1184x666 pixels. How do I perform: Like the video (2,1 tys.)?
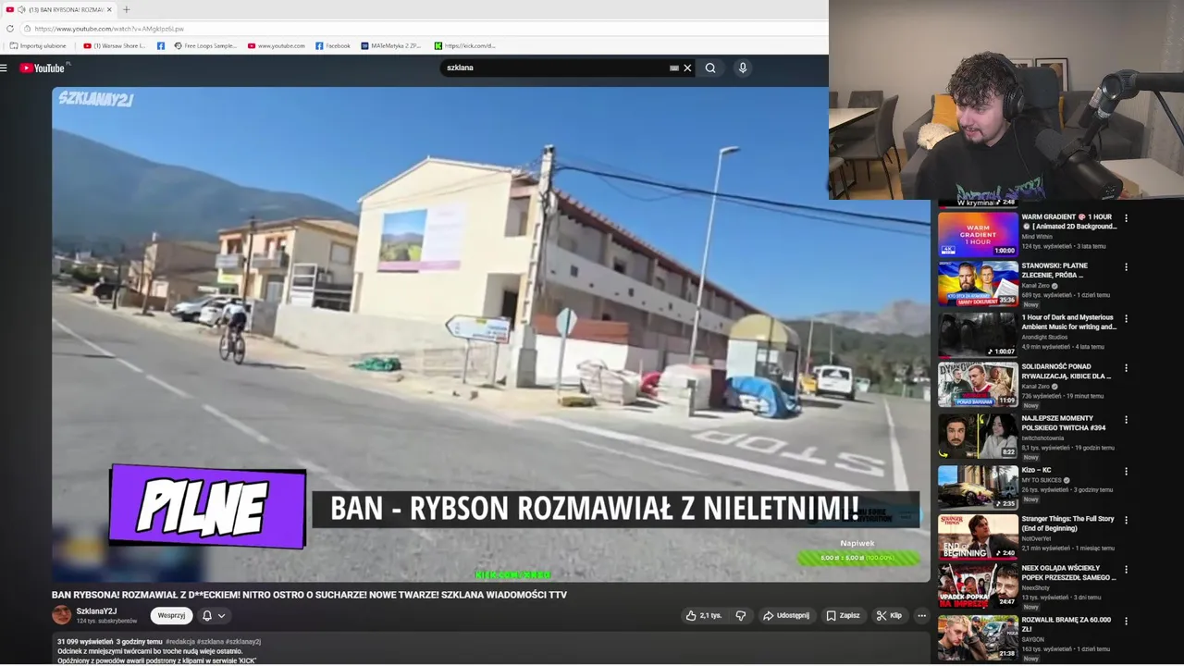click(704, 615)
